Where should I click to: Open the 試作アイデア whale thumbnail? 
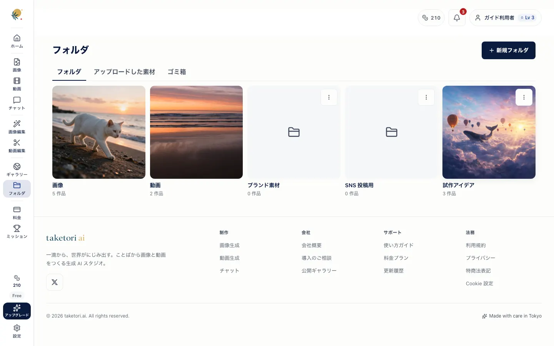489,132
